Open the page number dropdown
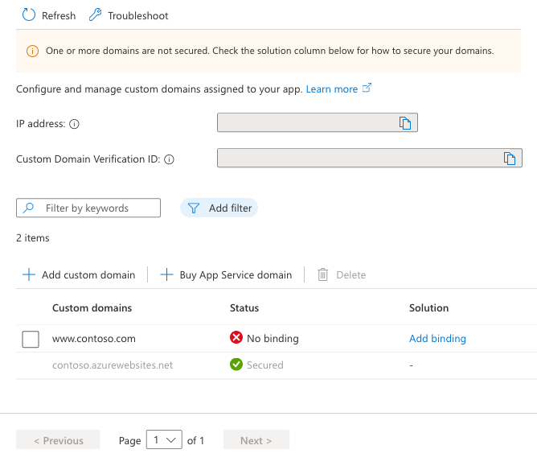Screen dimensions: 537x466 click(164, 440)
